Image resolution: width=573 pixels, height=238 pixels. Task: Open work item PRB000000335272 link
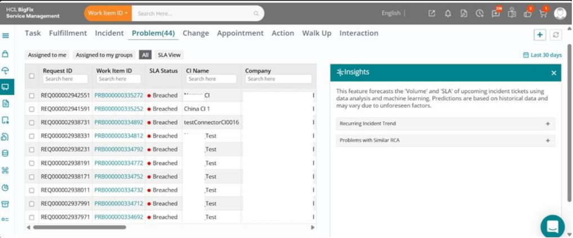(x=119, y=95)
